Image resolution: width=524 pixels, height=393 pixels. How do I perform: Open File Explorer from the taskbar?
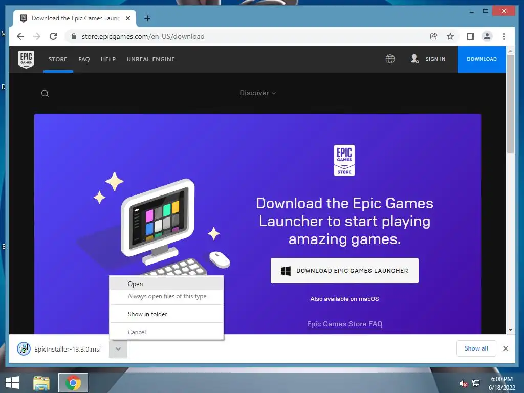(41, 383)
